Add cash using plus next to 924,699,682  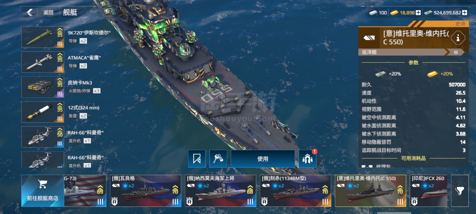click(x=464, y=12)
